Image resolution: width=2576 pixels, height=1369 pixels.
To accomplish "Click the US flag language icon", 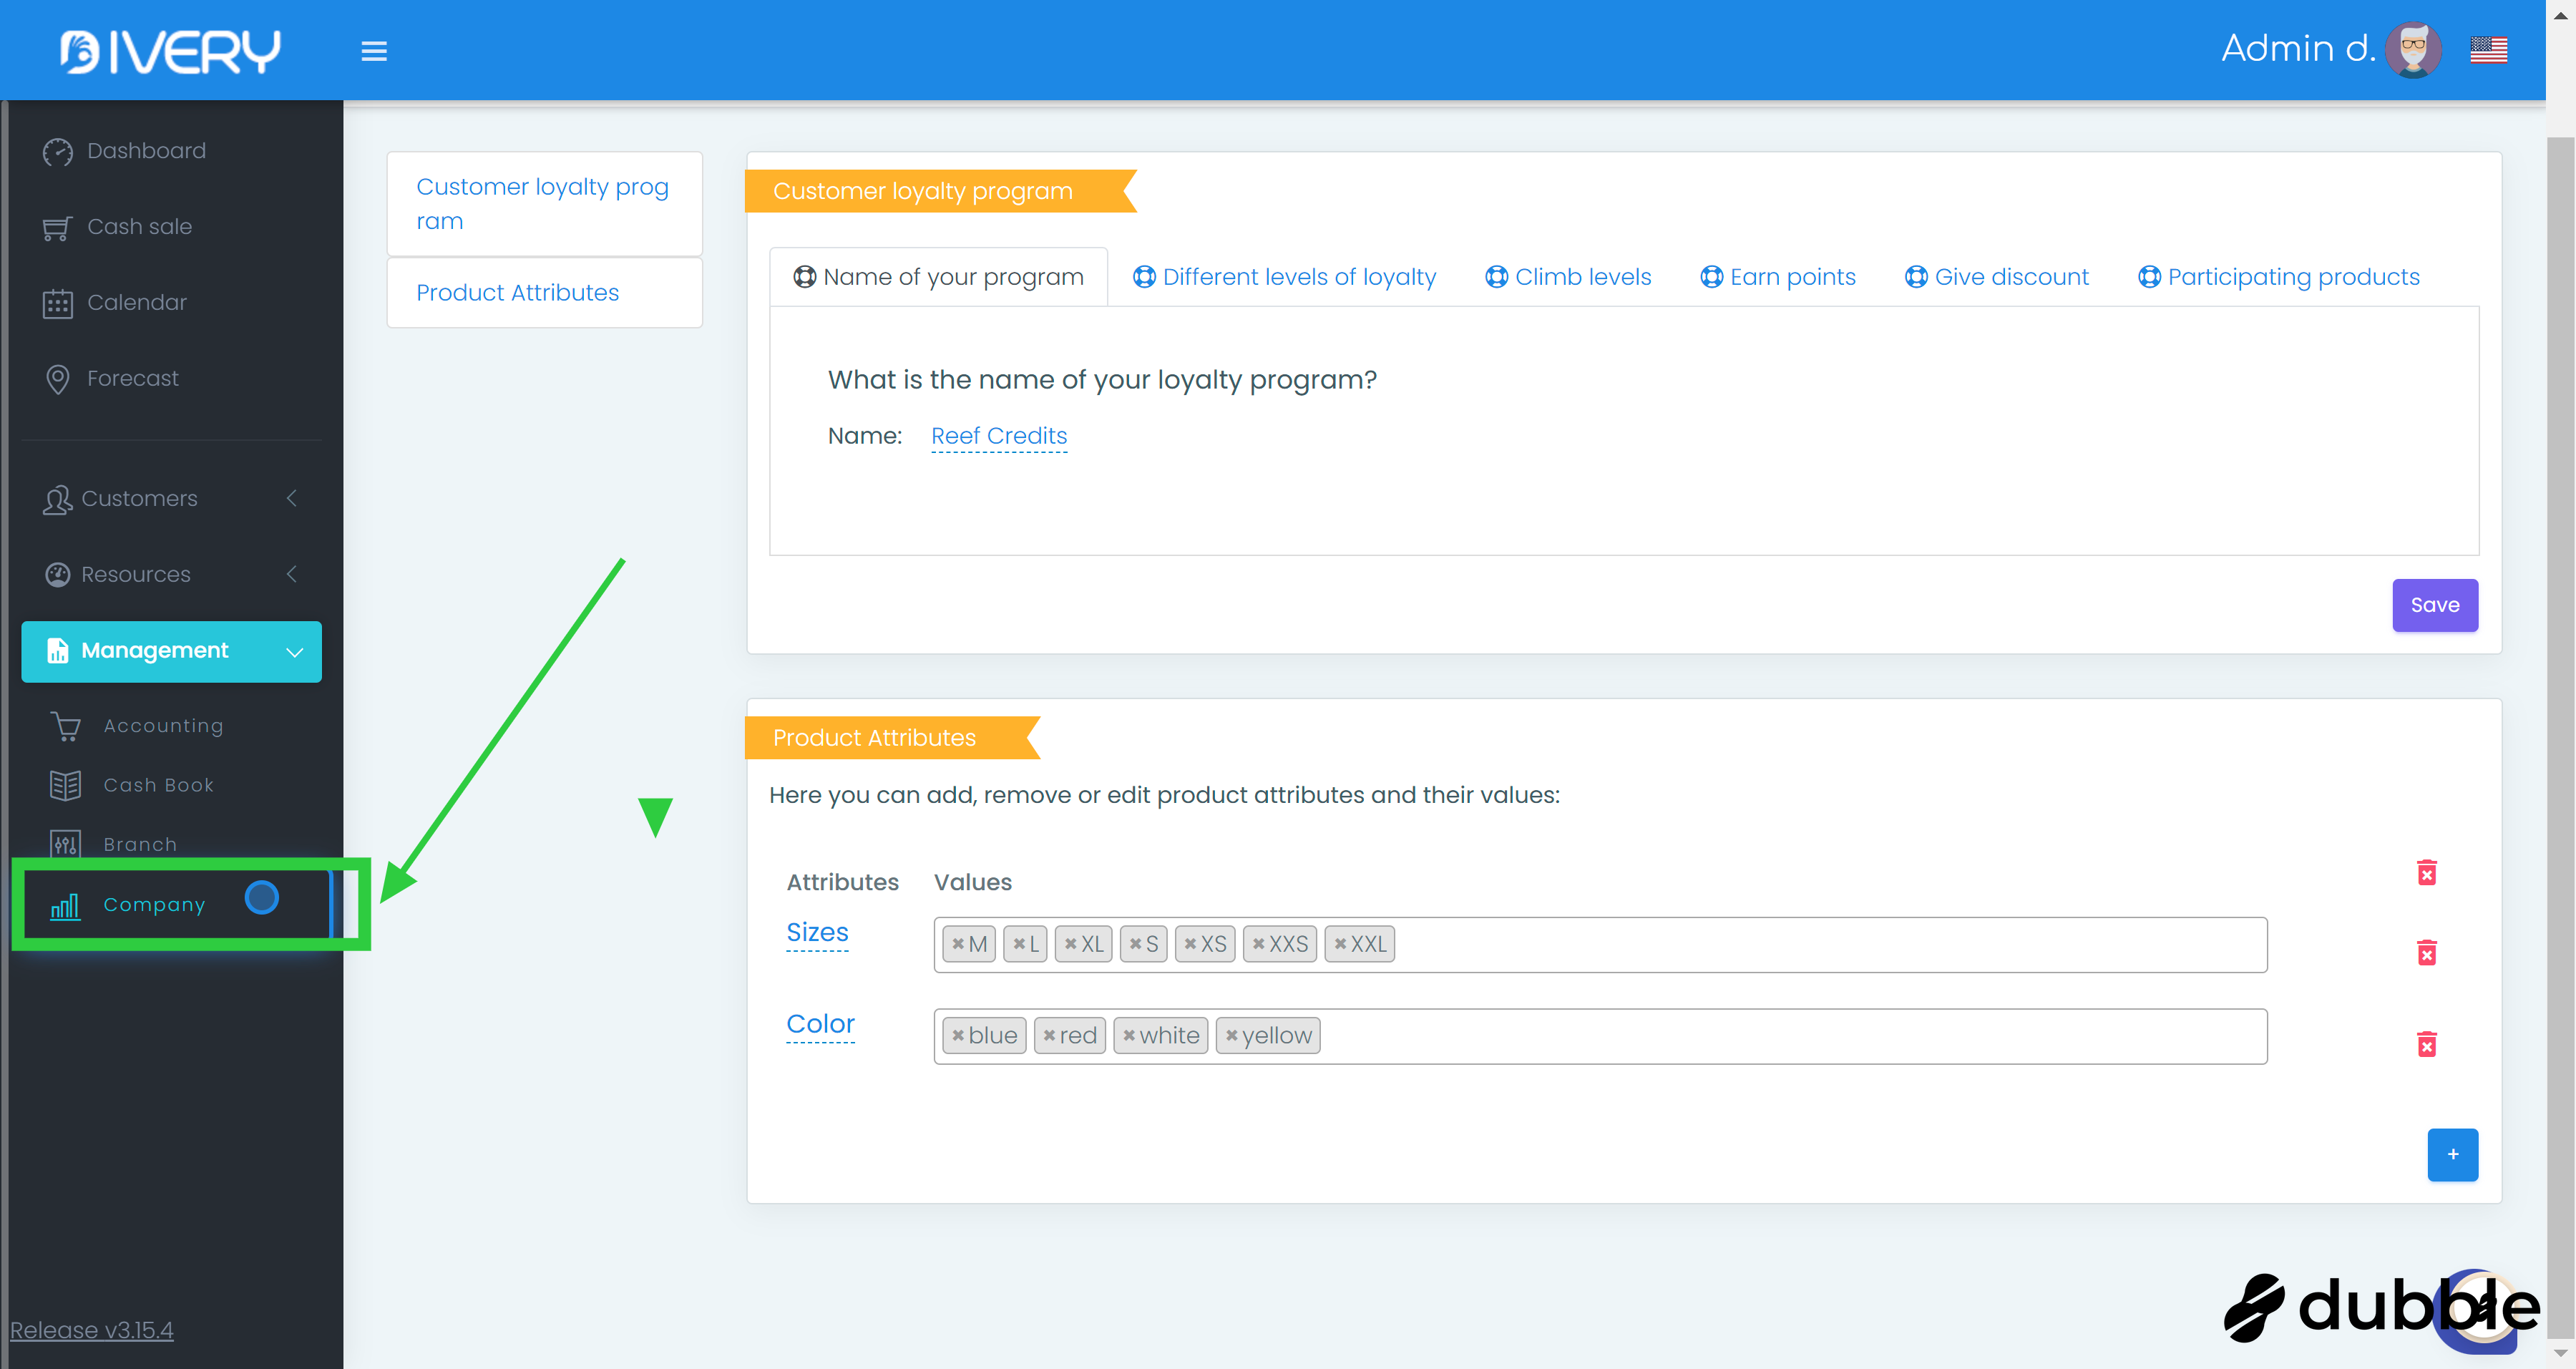I will [x=2488, y=50].
